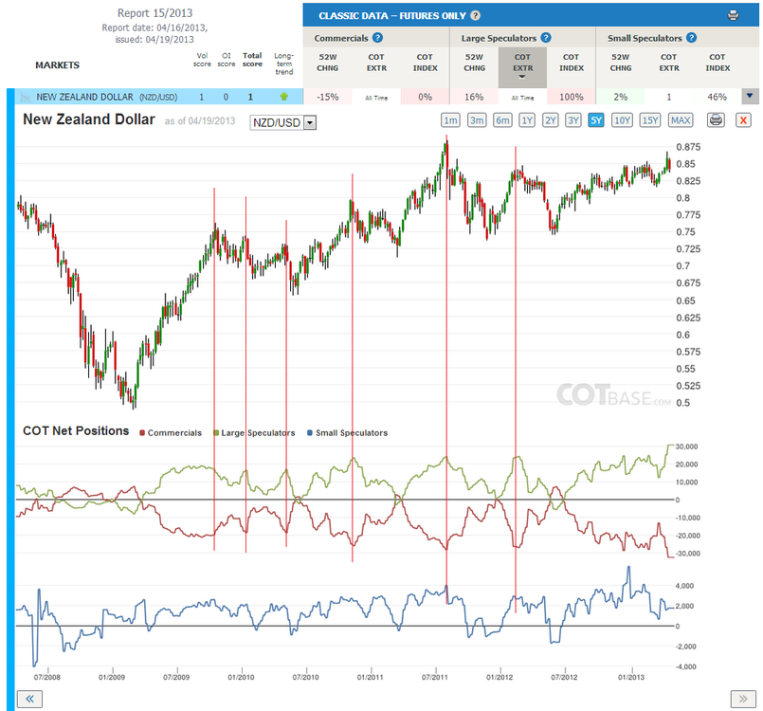Click the Small Speculators help question icon
Screen dimensions: 763x711
[x=692, y=38]
